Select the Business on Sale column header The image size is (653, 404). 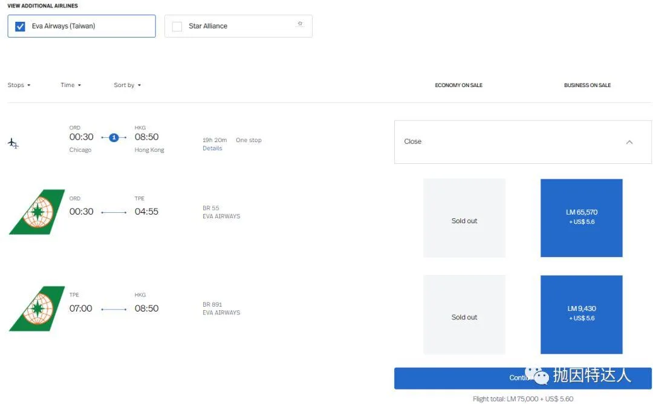[x=587, y=85]
